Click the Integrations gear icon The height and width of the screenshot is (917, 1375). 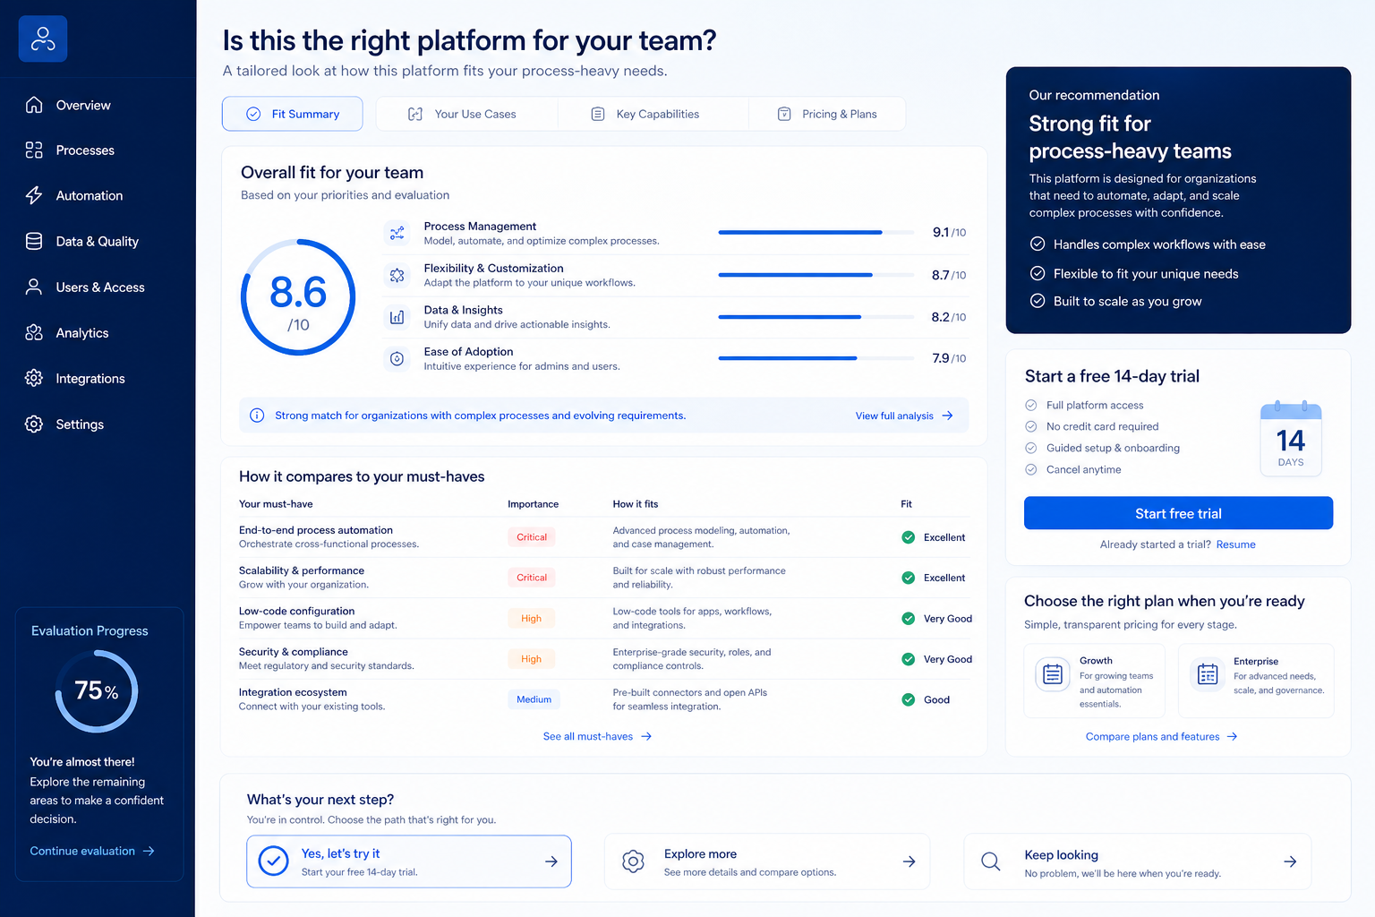pyautogui.click(x=34, y=378)
